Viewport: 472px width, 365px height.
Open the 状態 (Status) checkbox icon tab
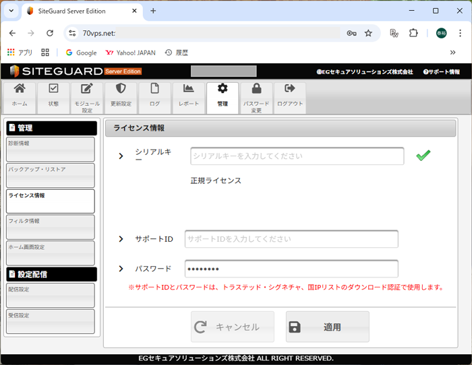click(53, 98)
